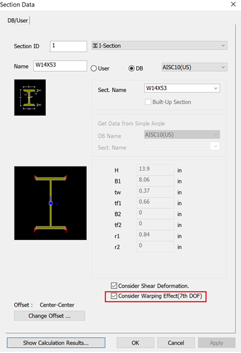Open the I-Section section type dropdown

[160, 46]
